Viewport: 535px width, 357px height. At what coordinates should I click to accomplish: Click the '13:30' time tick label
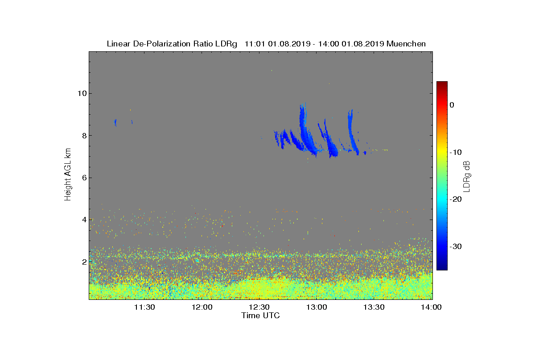pyautogui.click(x=374, y=307)
